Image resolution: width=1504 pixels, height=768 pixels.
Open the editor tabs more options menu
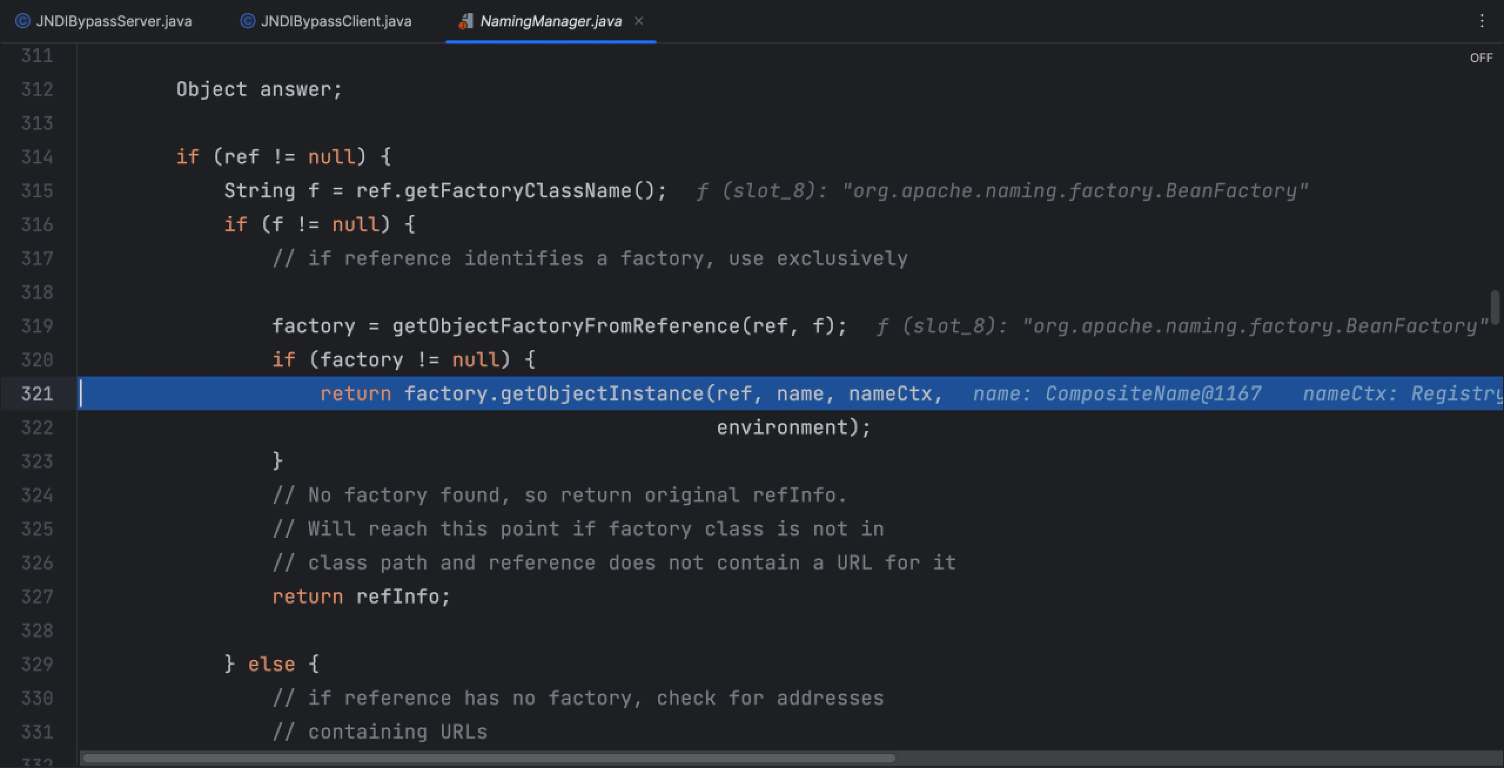(1482, 22)
